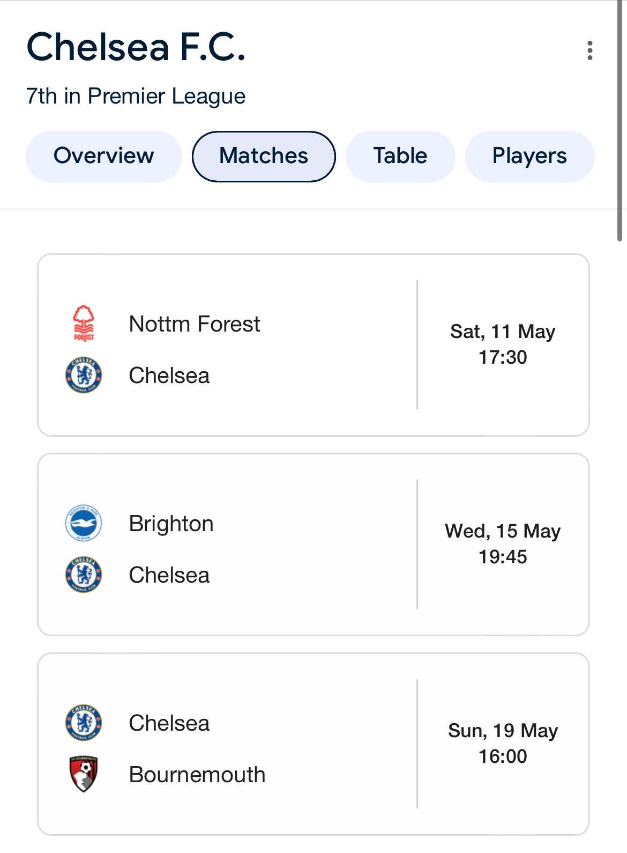Click the Bournemouth club crest
This screenshot has height=853, width=627.
84,774
